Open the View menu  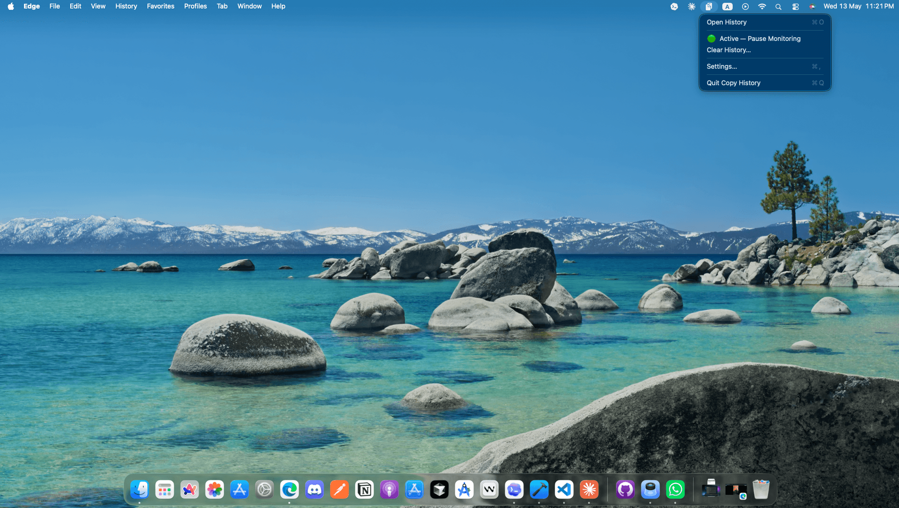98,6
